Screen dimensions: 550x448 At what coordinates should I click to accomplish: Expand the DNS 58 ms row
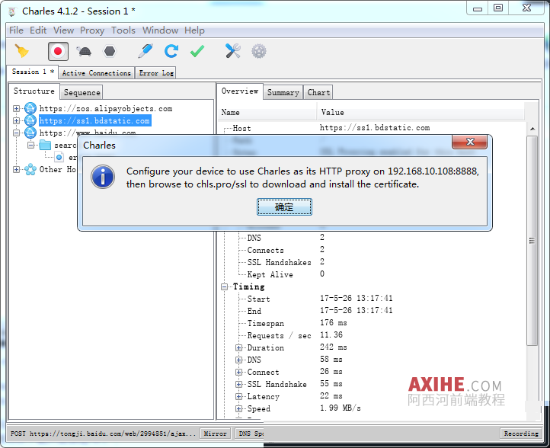(239, 360)
